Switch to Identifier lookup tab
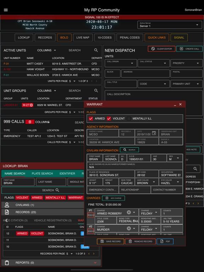This screenshot has width=204, height=272. click(67, 174)
